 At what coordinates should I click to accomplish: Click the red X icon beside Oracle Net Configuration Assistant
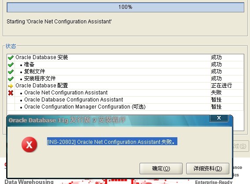11,93
